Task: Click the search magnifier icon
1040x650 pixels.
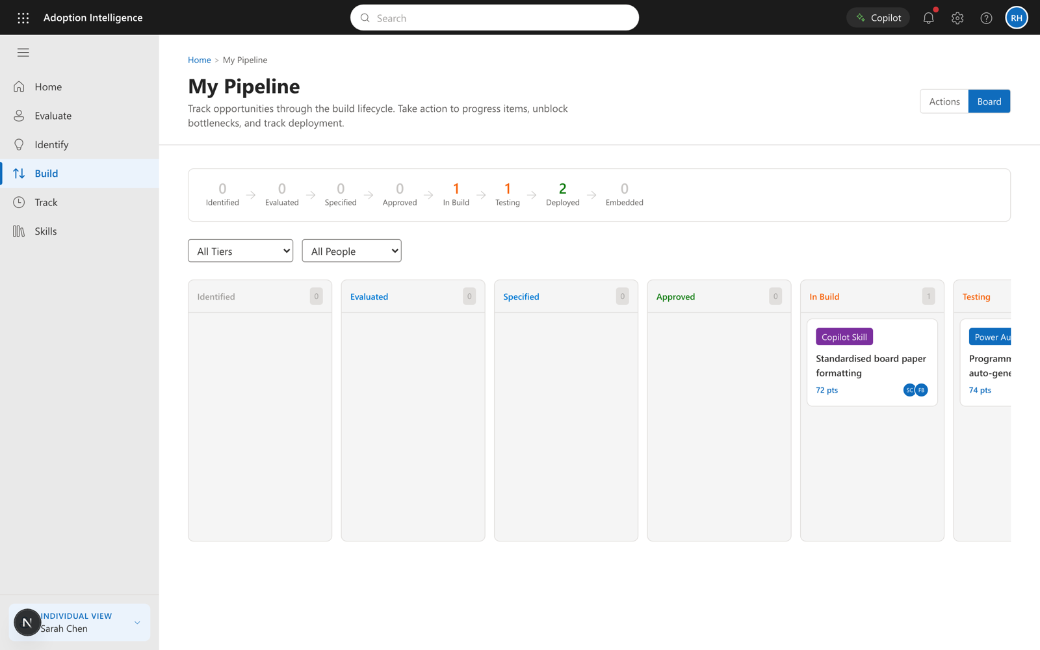Action: pos(365,18)
